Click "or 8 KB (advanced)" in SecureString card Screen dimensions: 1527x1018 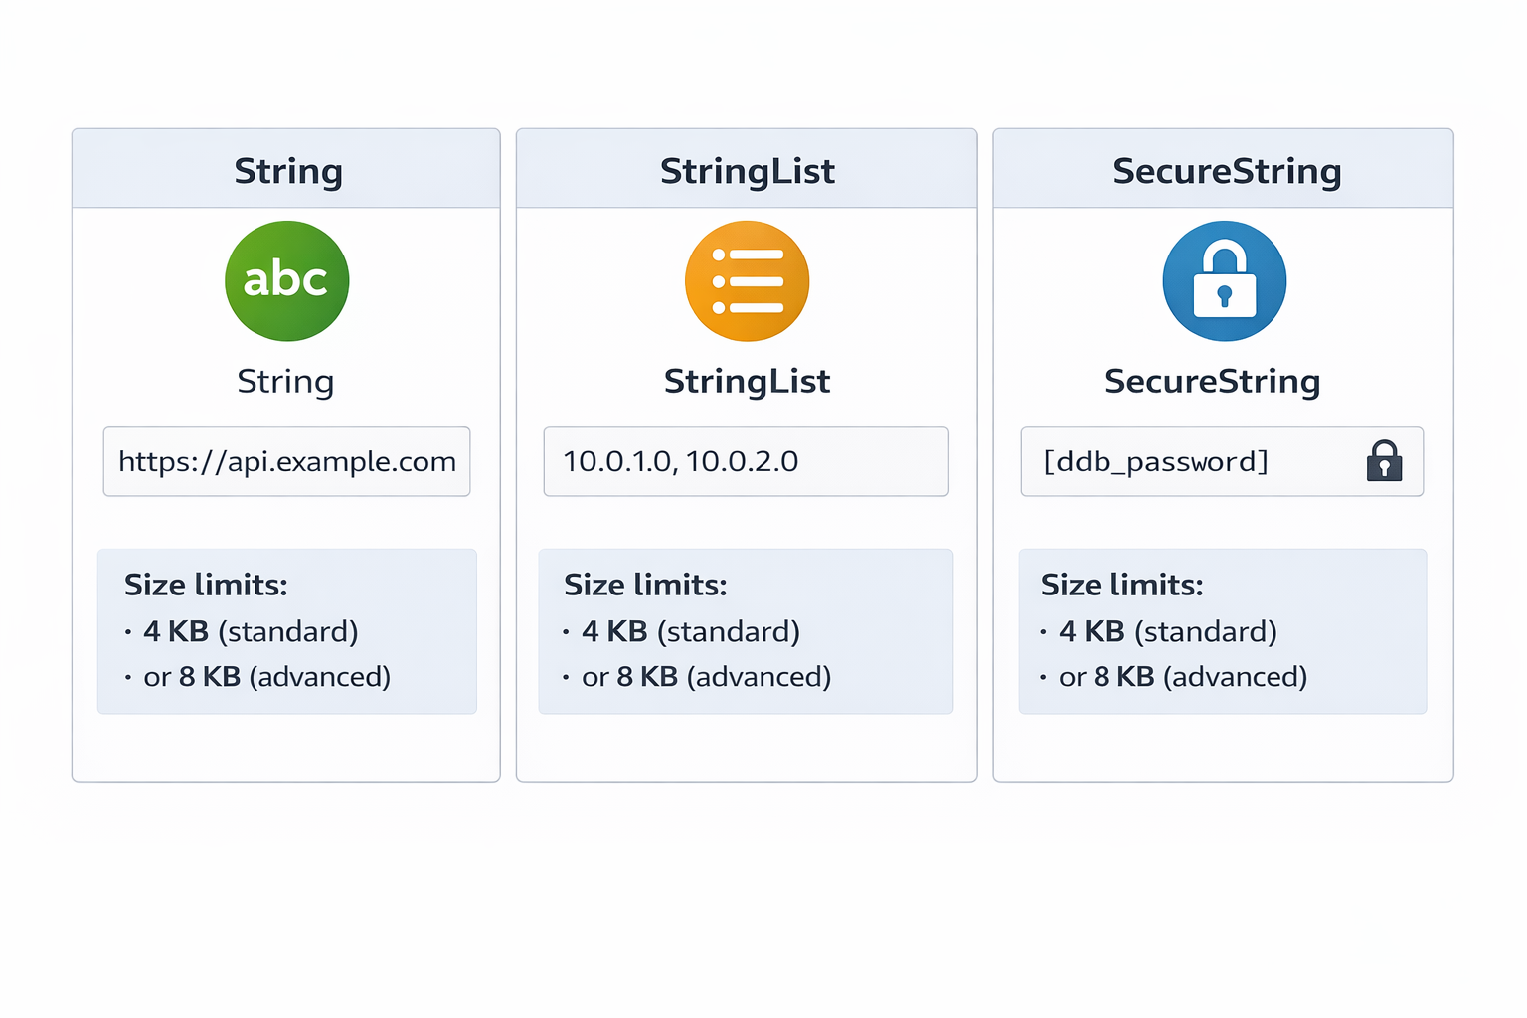tap(1183, 677)
